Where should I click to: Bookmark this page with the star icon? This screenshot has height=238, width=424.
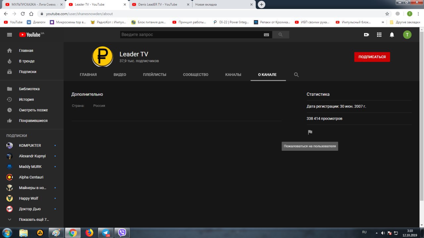tap(387, 14)
